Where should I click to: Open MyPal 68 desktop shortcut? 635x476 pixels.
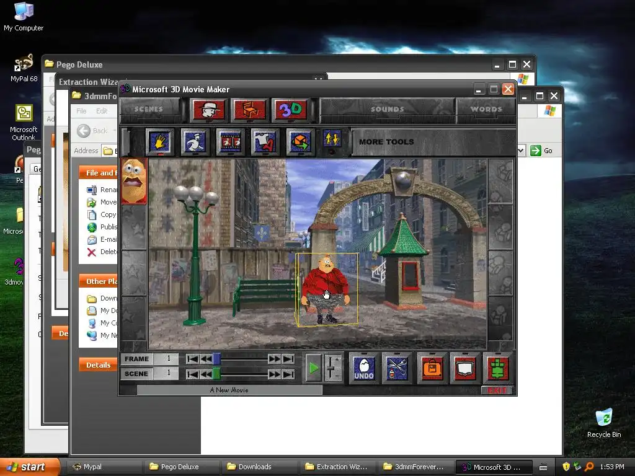click(x=24, y=68)
